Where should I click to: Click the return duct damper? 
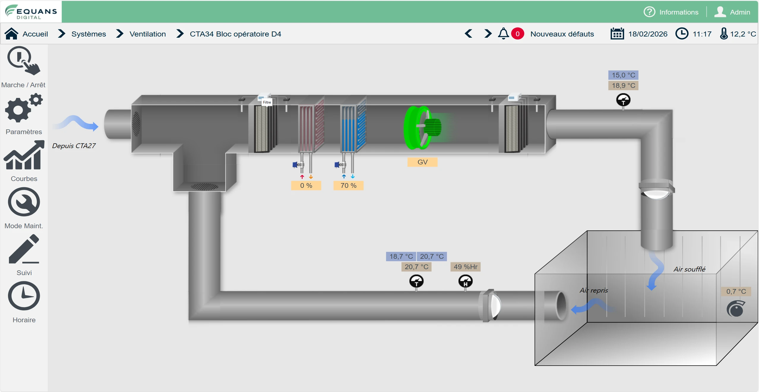[x=490, y=306]
